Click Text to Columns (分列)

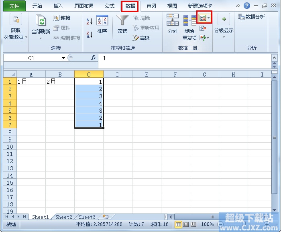pyautogui.click(x=172, y=24)
